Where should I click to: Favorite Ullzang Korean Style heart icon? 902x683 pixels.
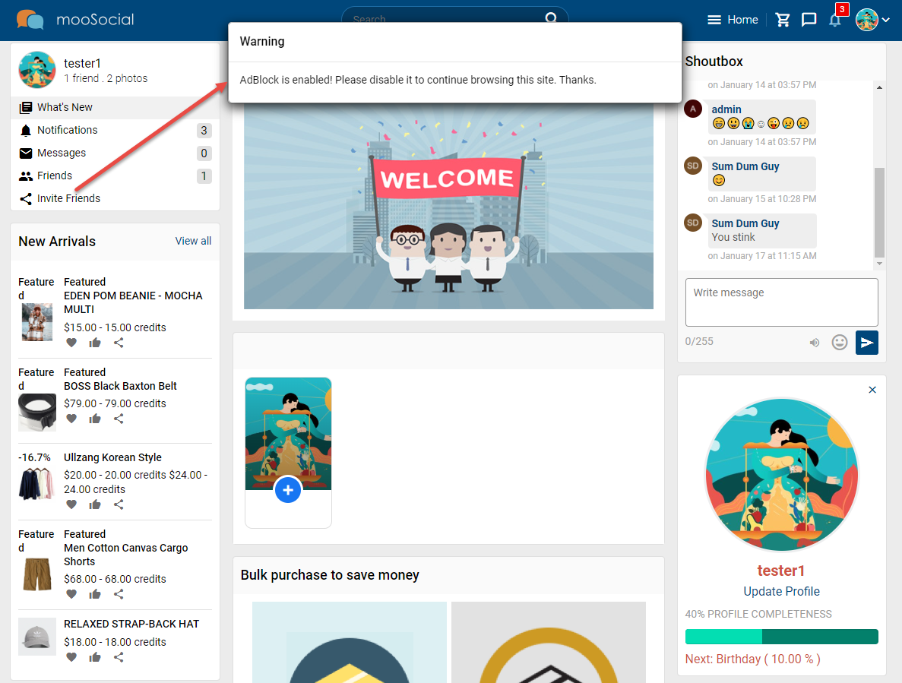[71, 504]
